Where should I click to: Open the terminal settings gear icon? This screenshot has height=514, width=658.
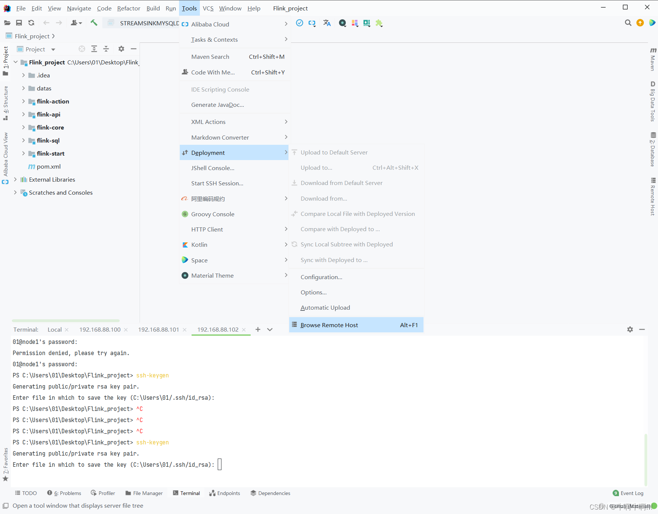tap(630, 329)
